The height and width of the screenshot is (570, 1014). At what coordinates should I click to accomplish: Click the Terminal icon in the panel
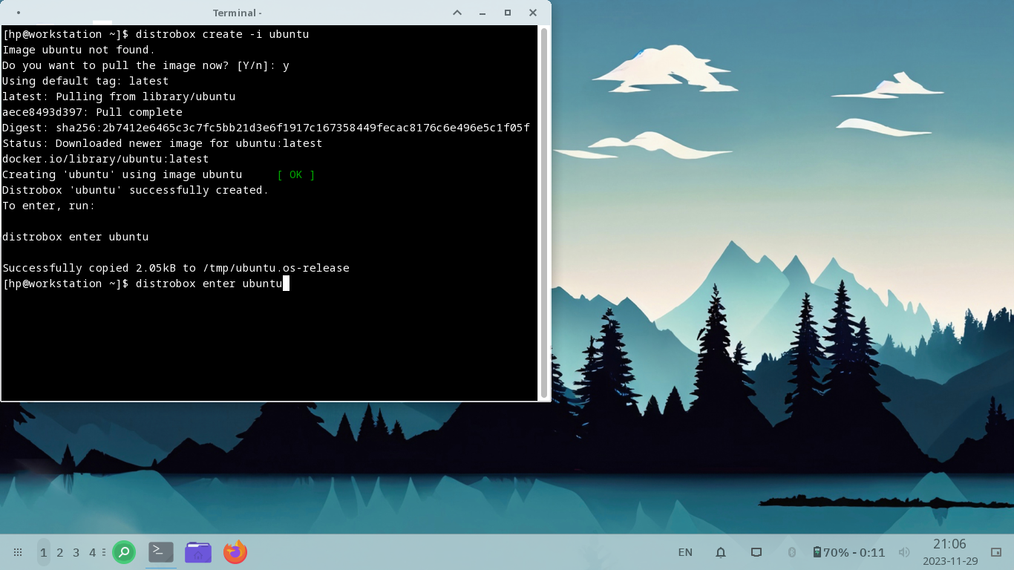click(161, 551)
